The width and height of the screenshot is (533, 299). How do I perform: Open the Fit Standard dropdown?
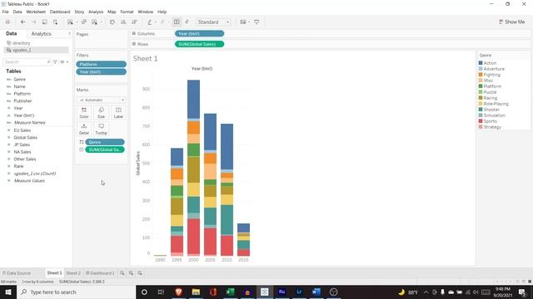(213, 22)
